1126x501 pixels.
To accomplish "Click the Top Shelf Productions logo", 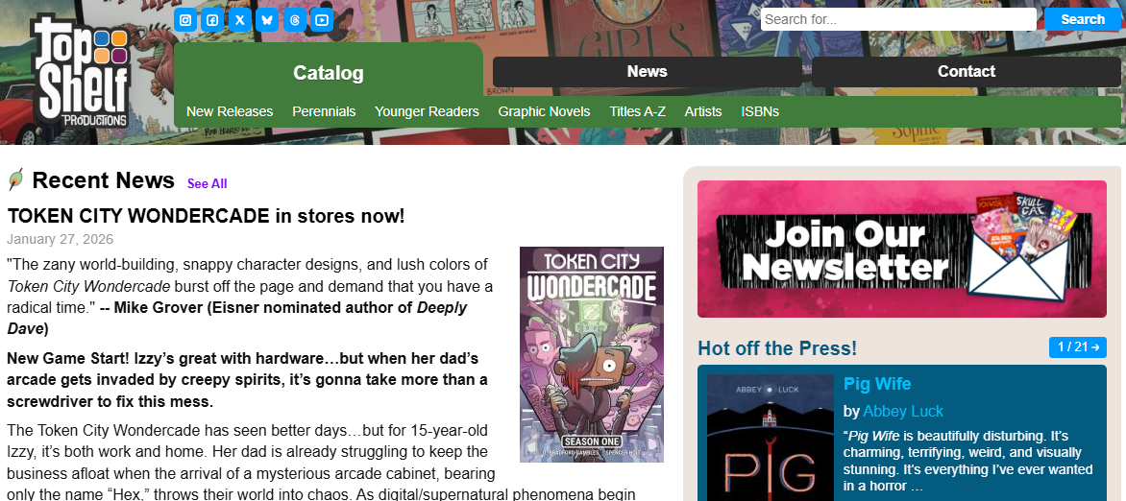I will [x=81, y=72].
